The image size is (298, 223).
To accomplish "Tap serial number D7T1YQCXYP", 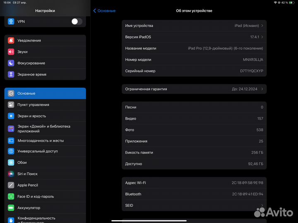I will coord(252,71).
